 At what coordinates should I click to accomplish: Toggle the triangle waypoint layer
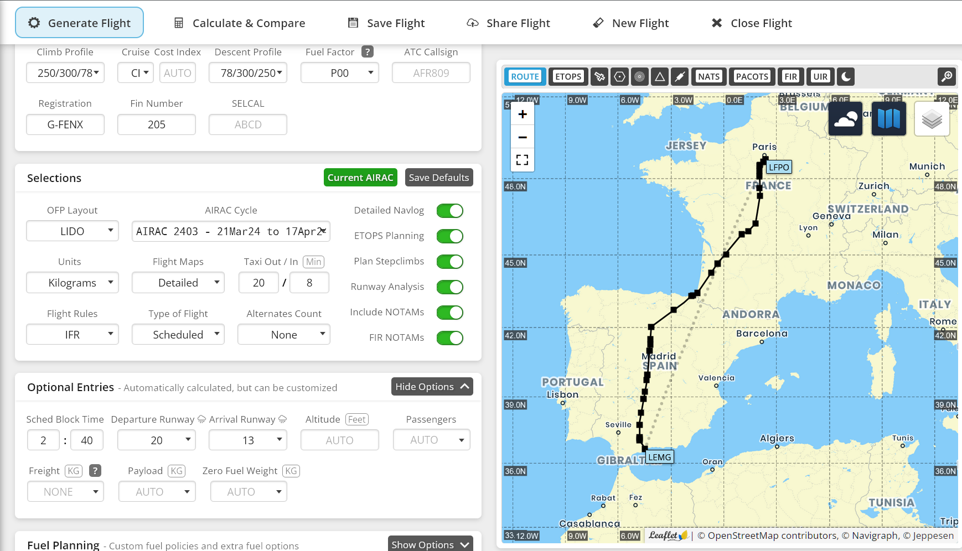[660, 76]
